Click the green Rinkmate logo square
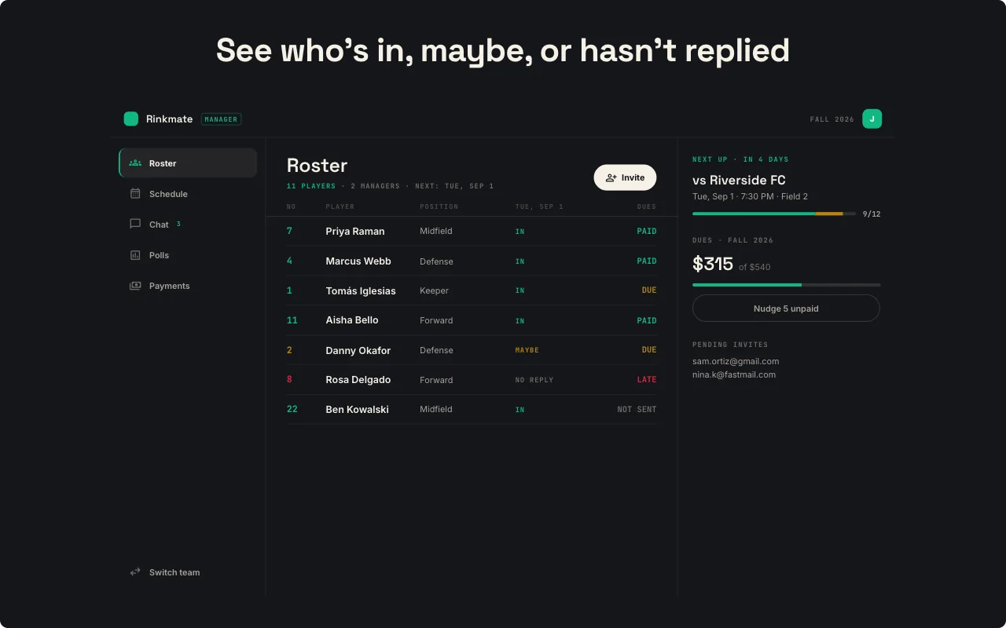 coord(131,119)
